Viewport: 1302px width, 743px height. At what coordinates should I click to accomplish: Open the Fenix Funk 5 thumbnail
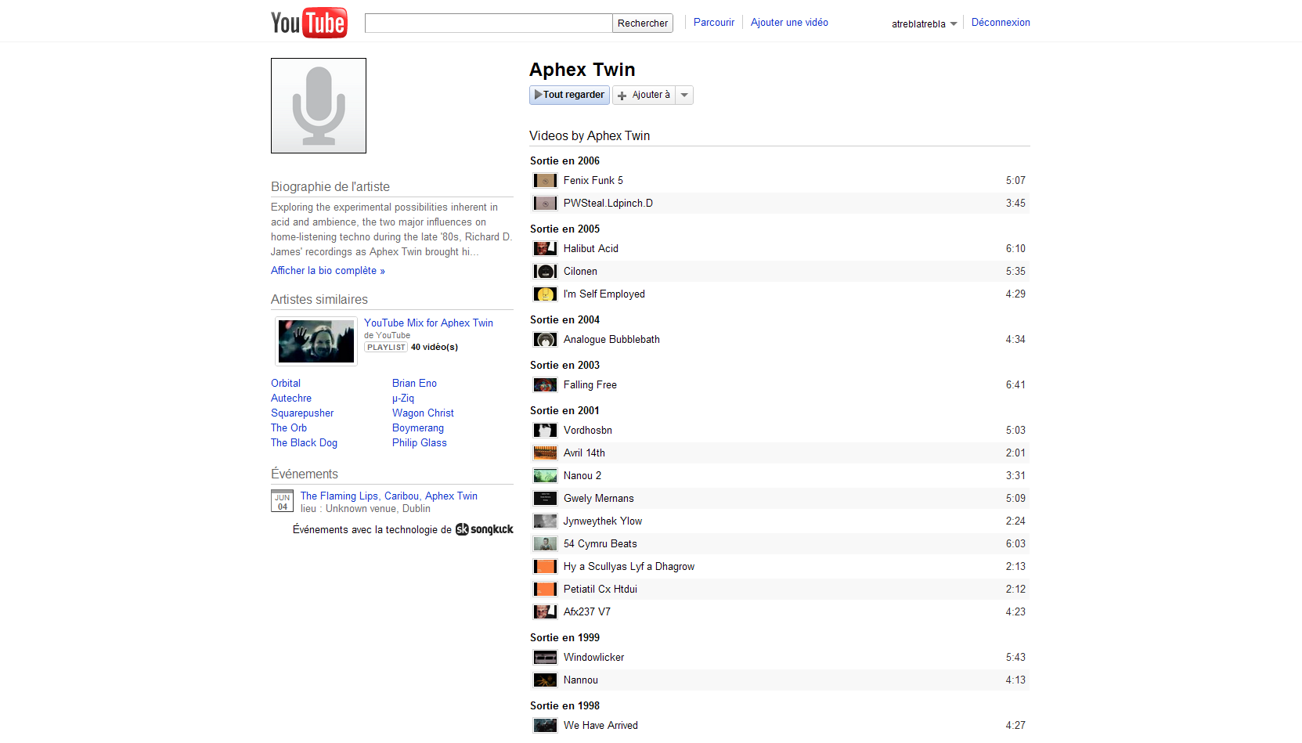click(545, 181)
